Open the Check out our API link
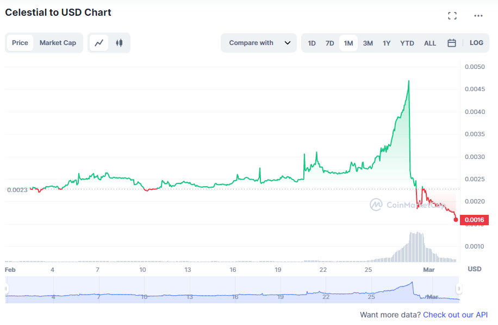The height and width of the screenshot is (325, 498). (x=455, y=315)
